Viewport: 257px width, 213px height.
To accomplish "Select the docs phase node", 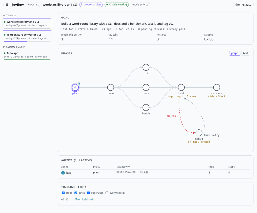I will point(146,87).
